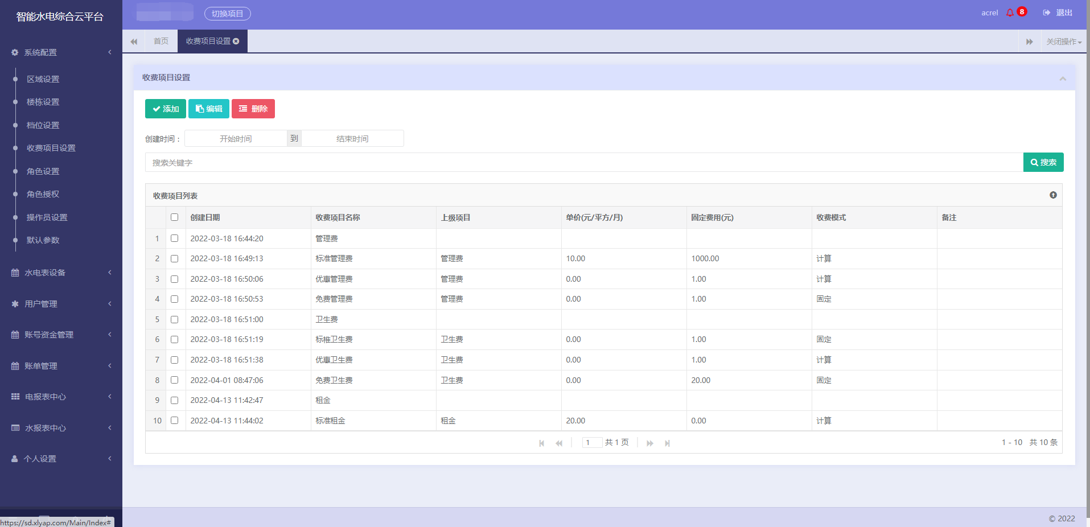1090x527 pixels.
Task: Open 区域设置 in sidebar
Action: point(43,79)
